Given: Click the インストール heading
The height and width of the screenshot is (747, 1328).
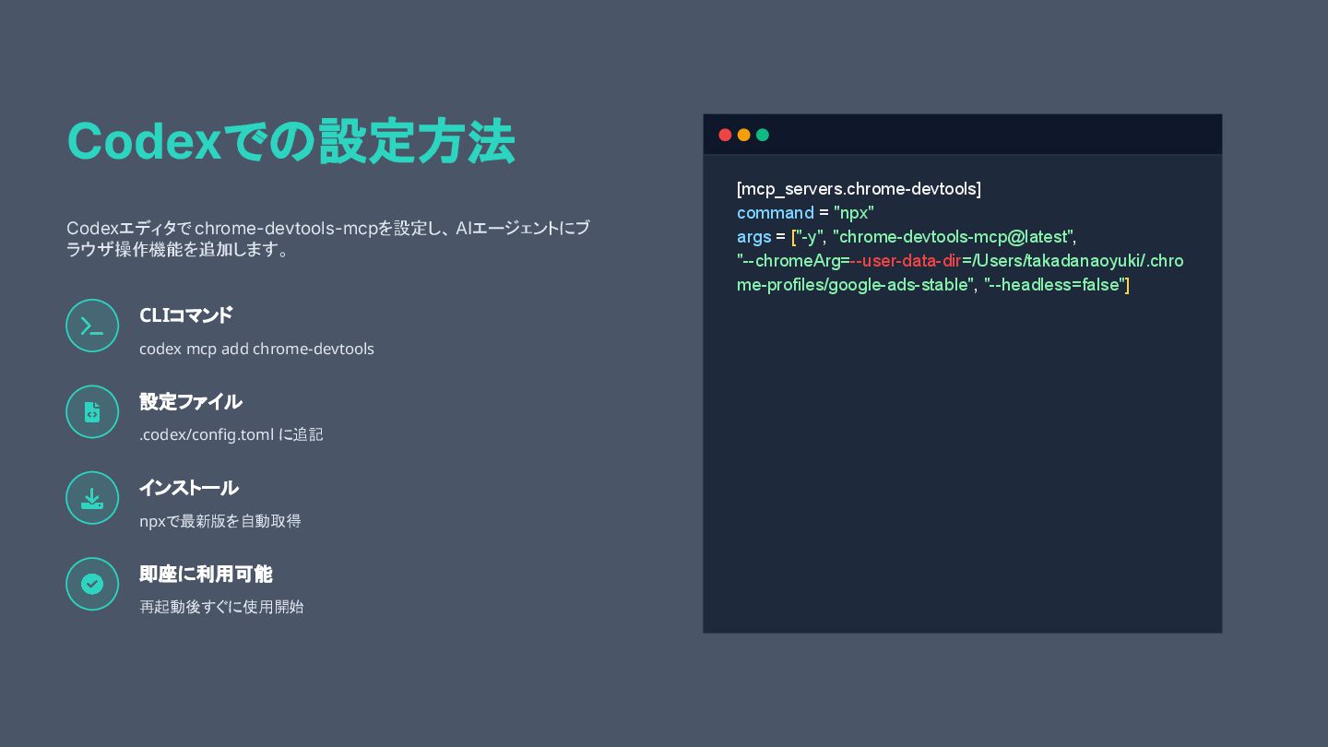Looking at the screenshot, I should click(x=189, y=488).
